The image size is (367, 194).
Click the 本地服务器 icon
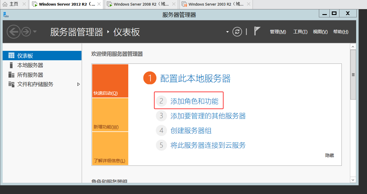tap(11, 65)
